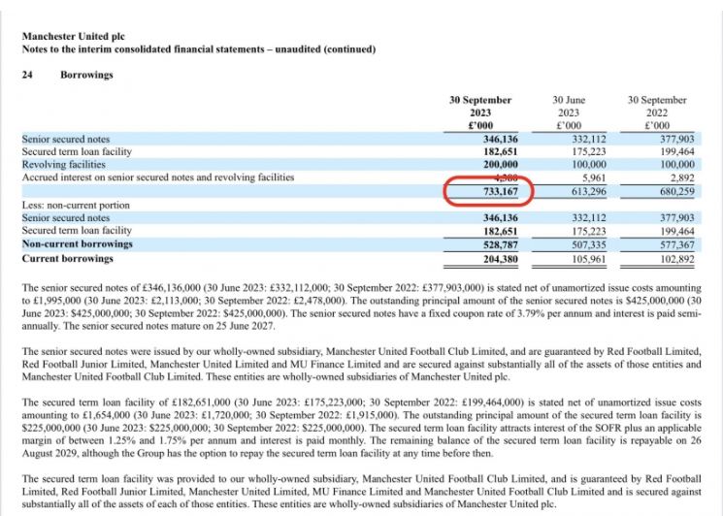Click current borrowings value 204,380
Viewport: 723px width, 516px height.
501,259
